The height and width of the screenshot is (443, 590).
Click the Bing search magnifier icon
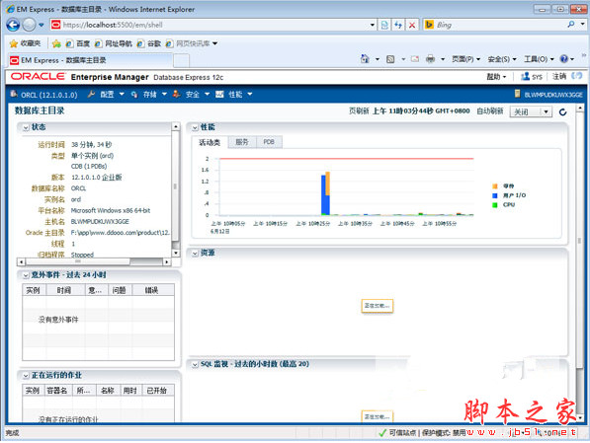point(571,25)
